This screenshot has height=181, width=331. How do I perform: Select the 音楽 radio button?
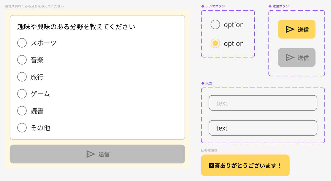coord(22,60)
